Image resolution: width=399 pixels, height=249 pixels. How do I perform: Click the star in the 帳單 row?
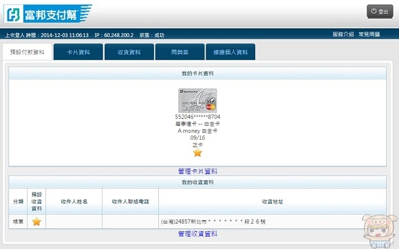click(x=36, y=221)
